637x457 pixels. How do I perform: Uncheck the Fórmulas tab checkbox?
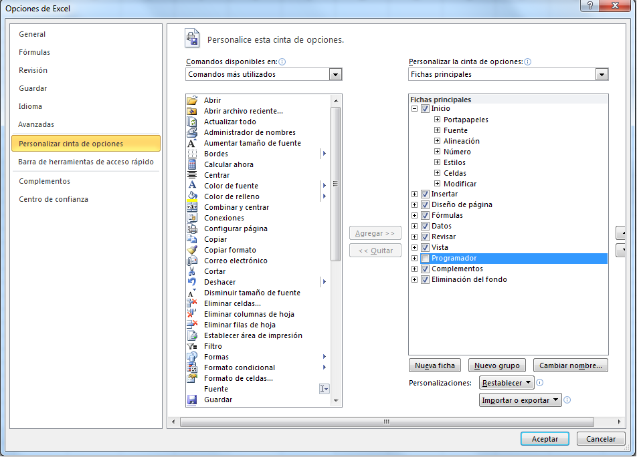point(425,215)
